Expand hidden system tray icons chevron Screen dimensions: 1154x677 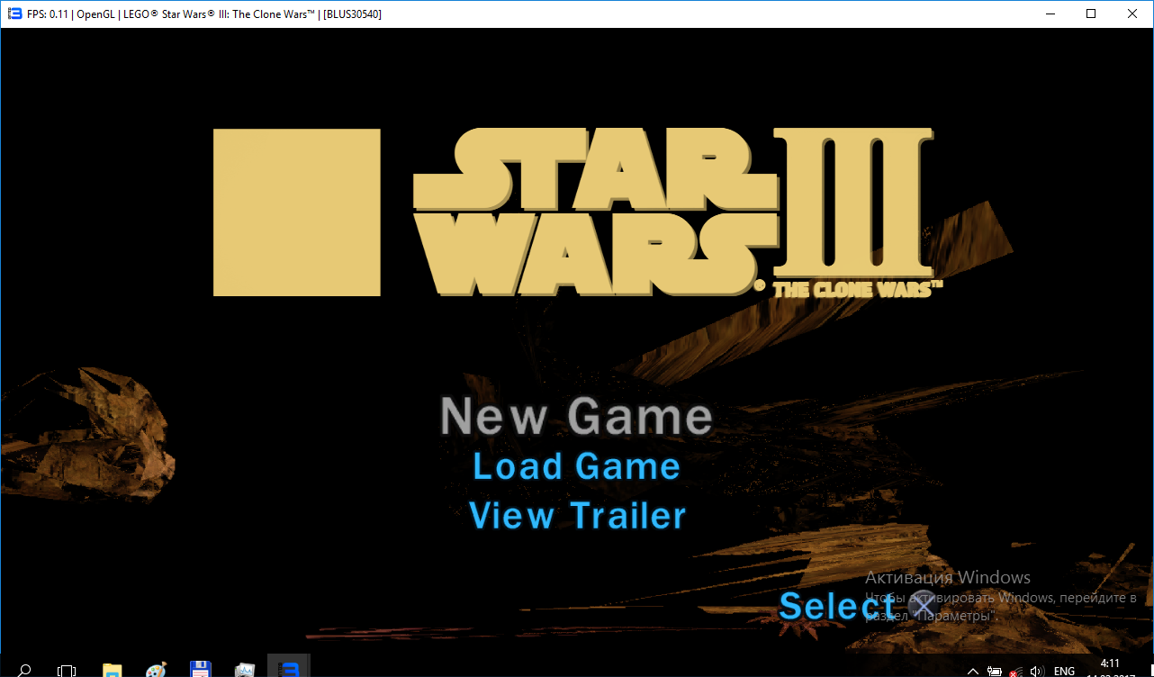973,671
